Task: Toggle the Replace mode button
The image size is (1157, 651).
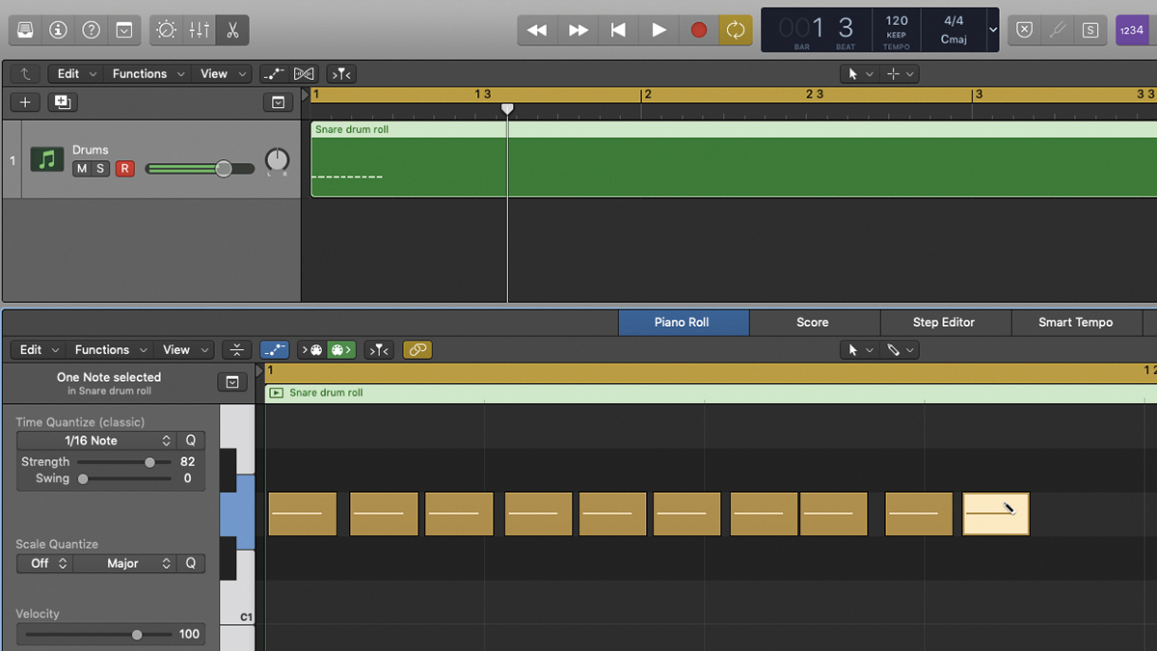Action: pos(1025,30)
